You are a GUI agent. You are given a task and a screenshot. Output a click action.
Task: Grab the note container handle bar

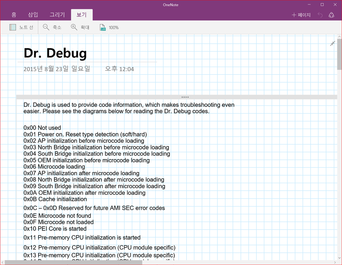(185, 97)
